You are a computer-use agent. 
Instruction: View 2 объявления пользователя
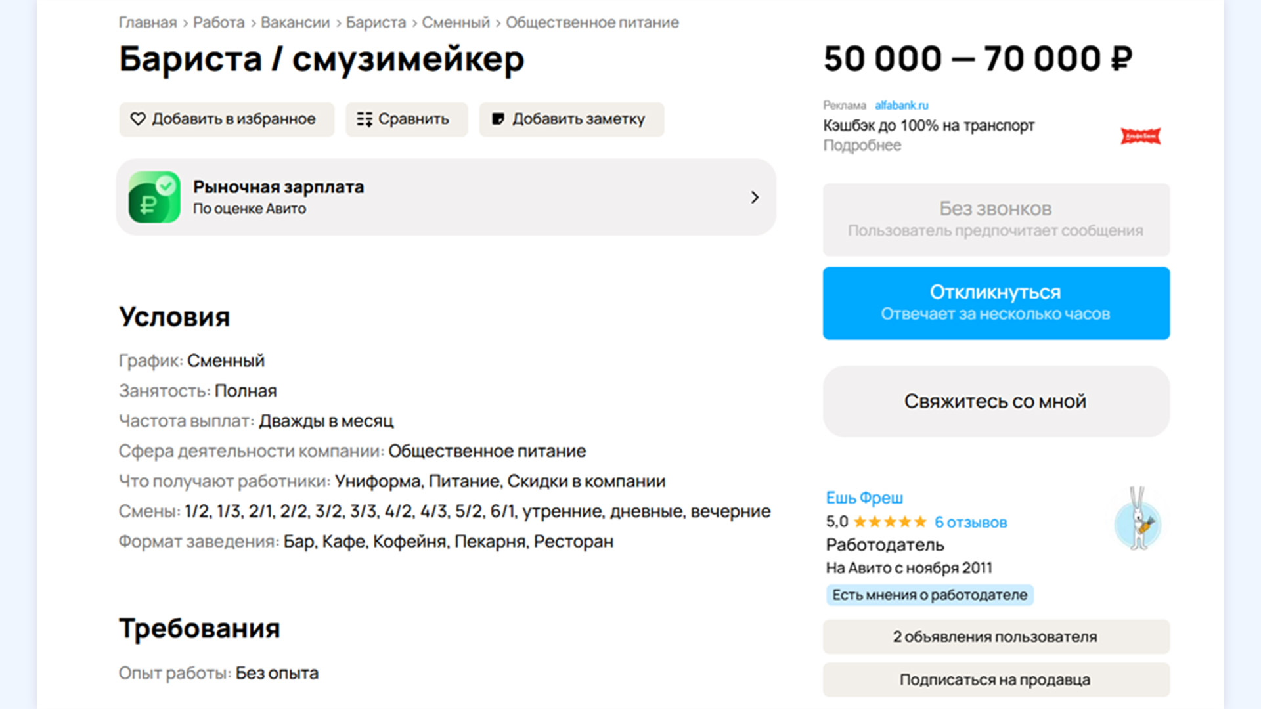(996, 637)
